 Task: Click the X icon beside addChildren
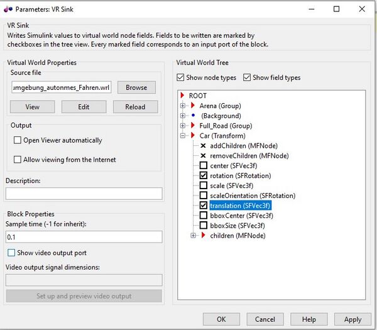203,146
